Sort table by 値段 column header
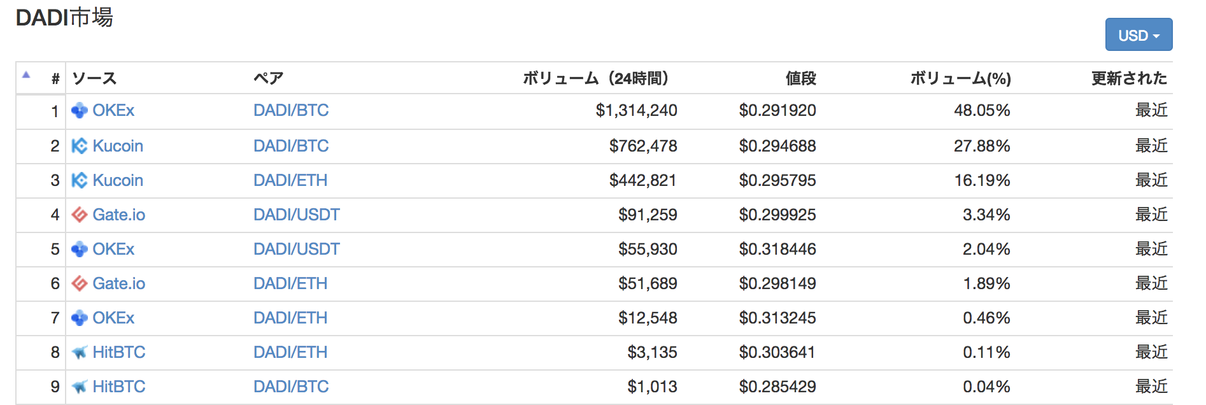The height and width of the screenshot is (405, 1206). tap(800, 78)
